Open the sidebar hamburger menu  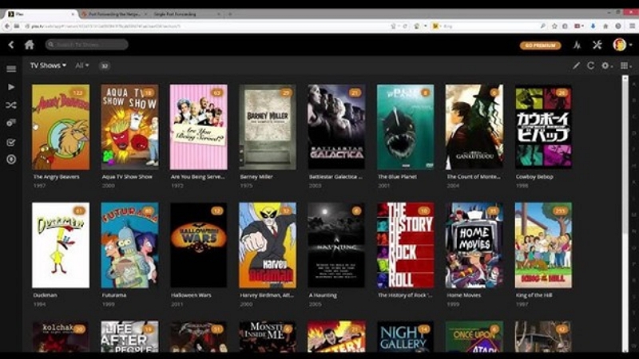(x=11, y=69)
